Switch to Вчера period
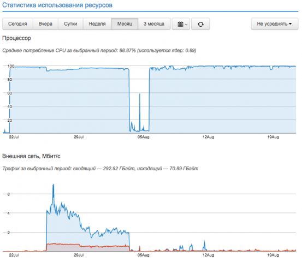 45,24
